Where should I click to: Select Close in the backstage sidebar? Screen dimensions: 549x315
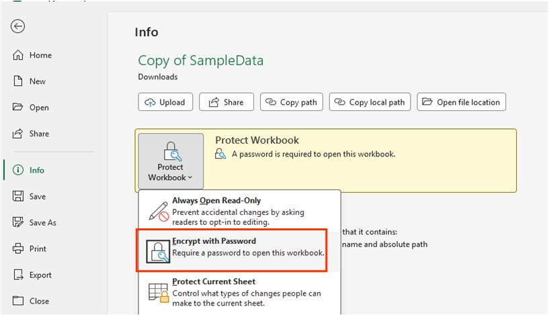click(39, 301)
